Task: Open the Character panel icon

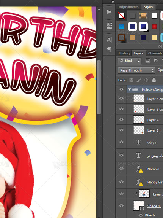Action: tap(109, 40)
